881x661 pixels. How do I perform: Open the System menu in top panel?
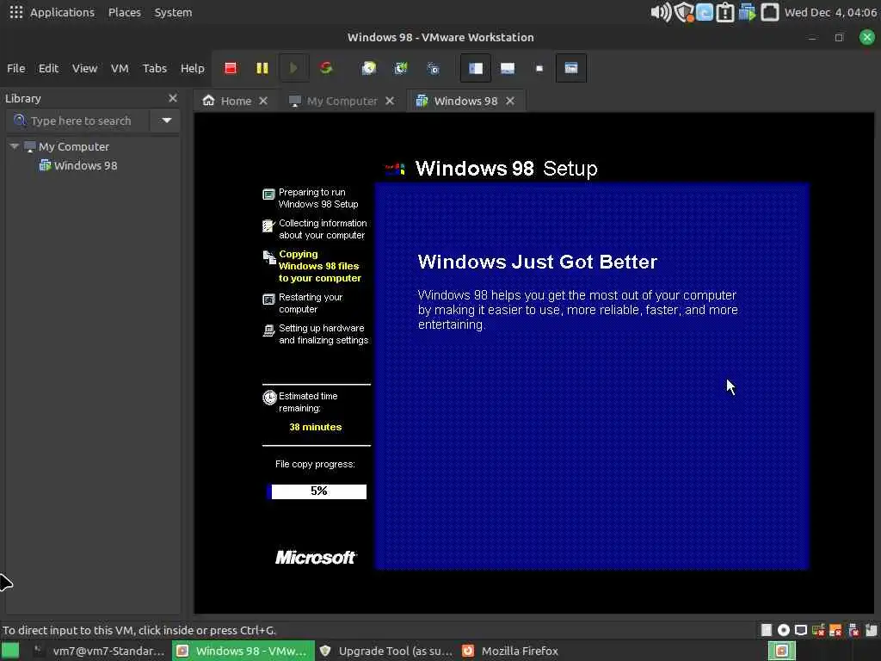click(x=173, y=12)
